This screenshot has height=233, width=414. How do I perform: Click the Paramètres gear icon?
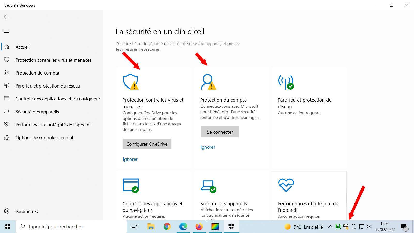coord(7,211)
